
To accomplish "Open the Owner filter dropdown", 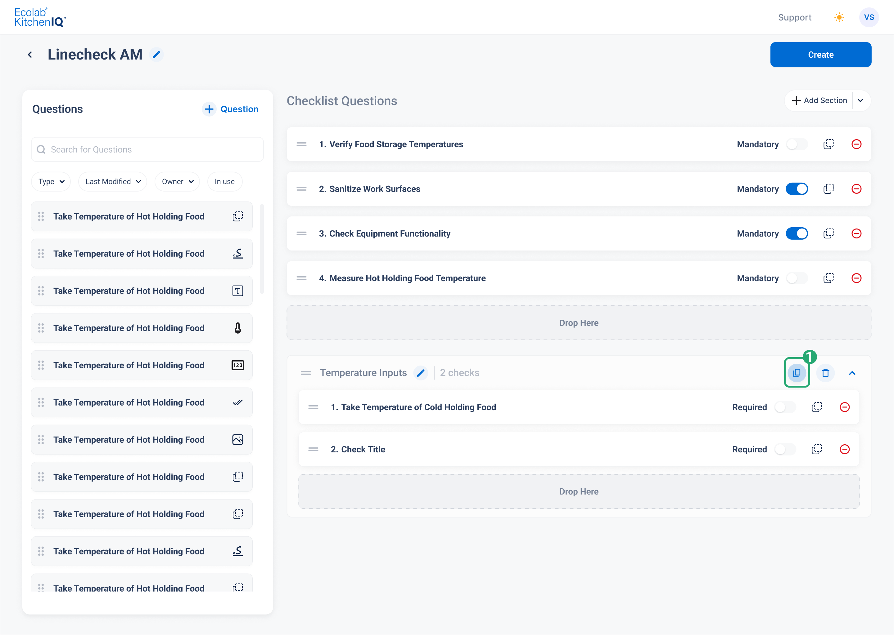I will click(177, 181).
